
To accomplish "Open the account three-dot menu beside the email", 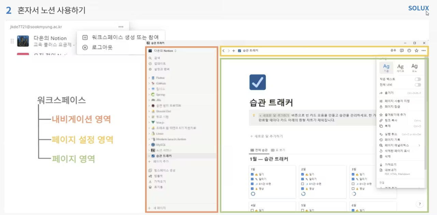I will (x=121, y=27).
